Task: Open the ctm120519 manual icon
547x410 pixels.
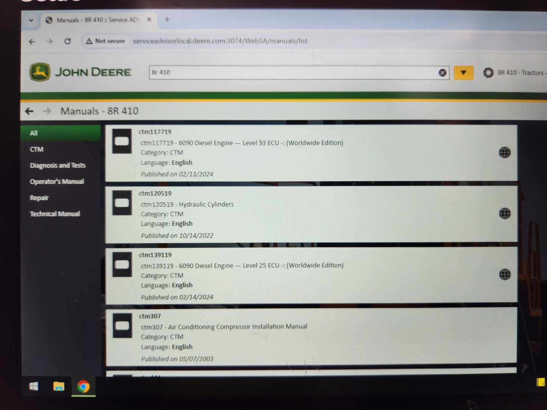Action: (x=122, y=203)
